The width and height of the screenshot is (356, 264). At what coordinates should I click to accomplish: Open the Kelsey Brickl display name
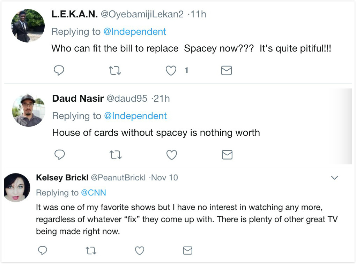pos(62,178)
